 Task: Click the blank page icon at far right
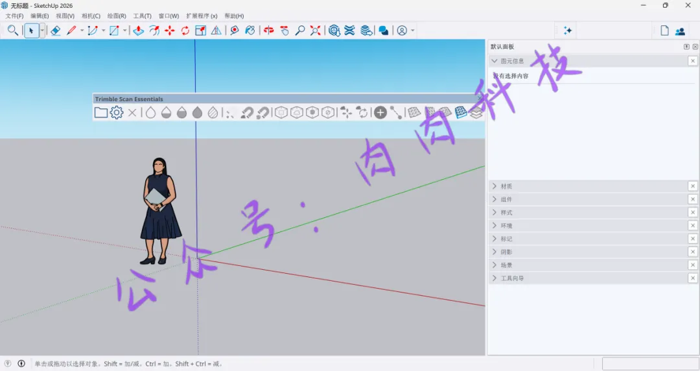tap(665, 30)
